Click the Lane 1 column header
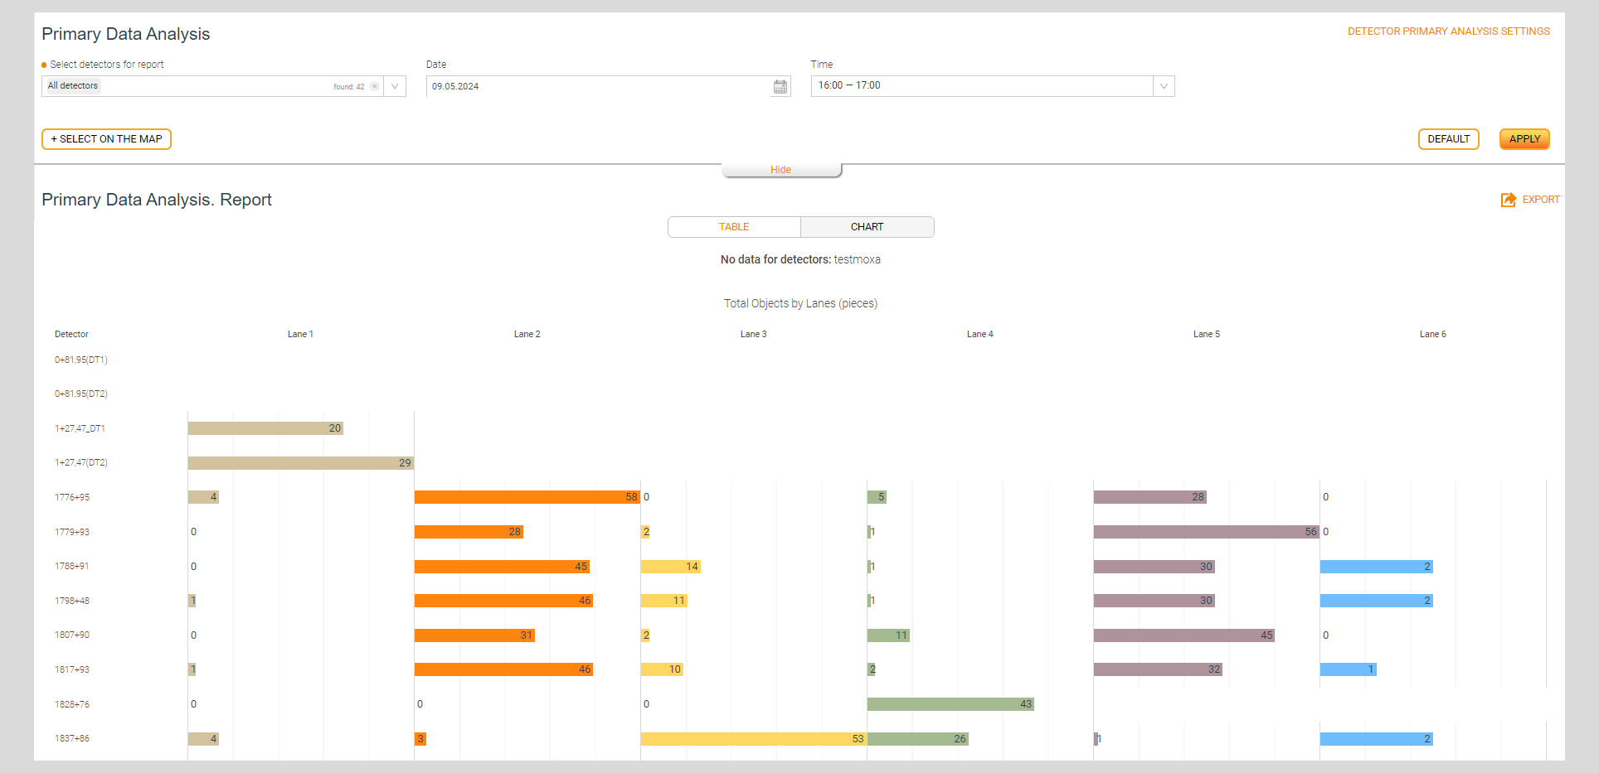1599x773 pixels. (x=300, y=334)
